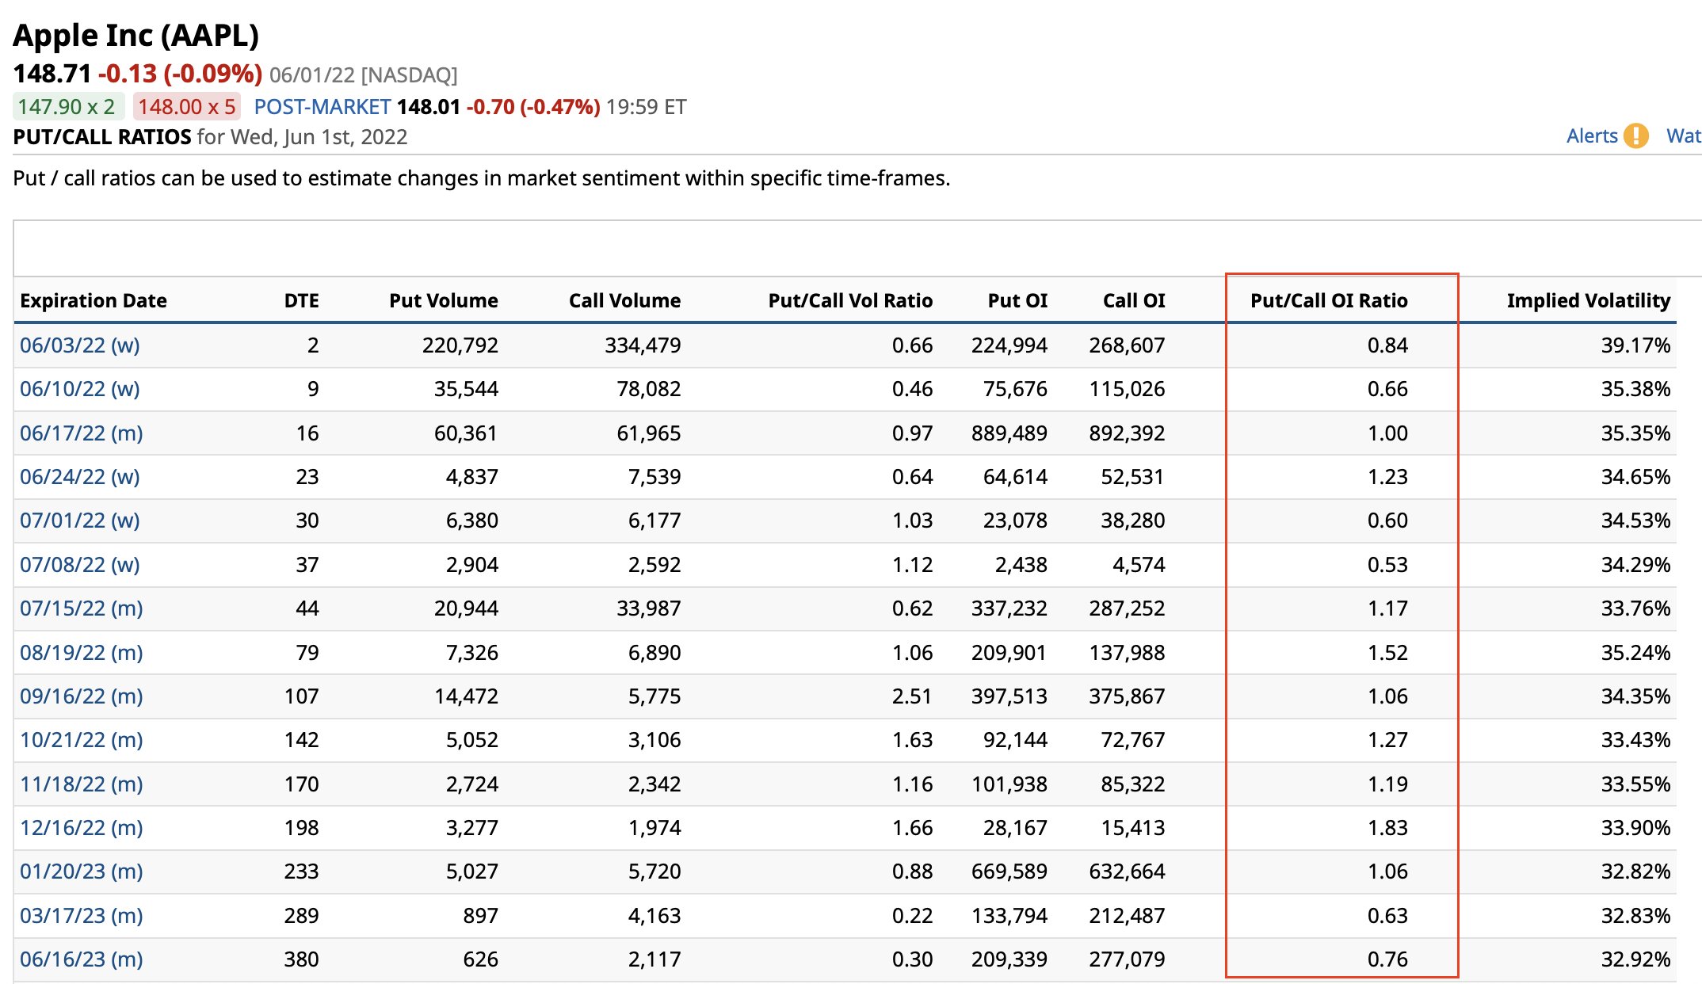Click the DTE column header
The height and width of the screenshot is (984, 1702).
click(301, 301)
